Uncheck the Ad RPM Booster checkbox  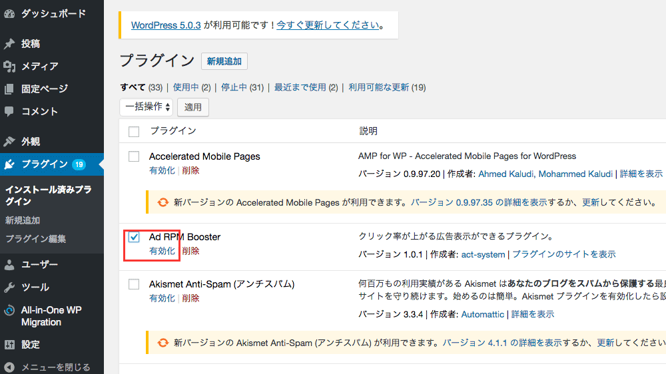(134, 237)
